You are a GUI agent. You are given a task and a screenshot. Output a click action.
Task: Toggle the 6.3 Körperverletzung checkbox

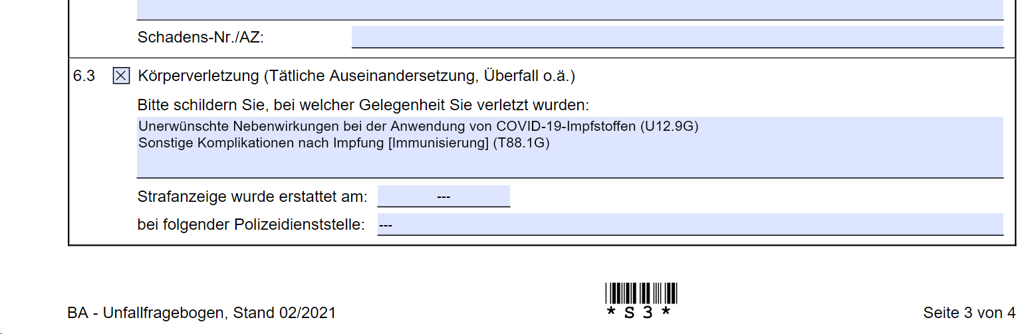[x=121, y=76]
